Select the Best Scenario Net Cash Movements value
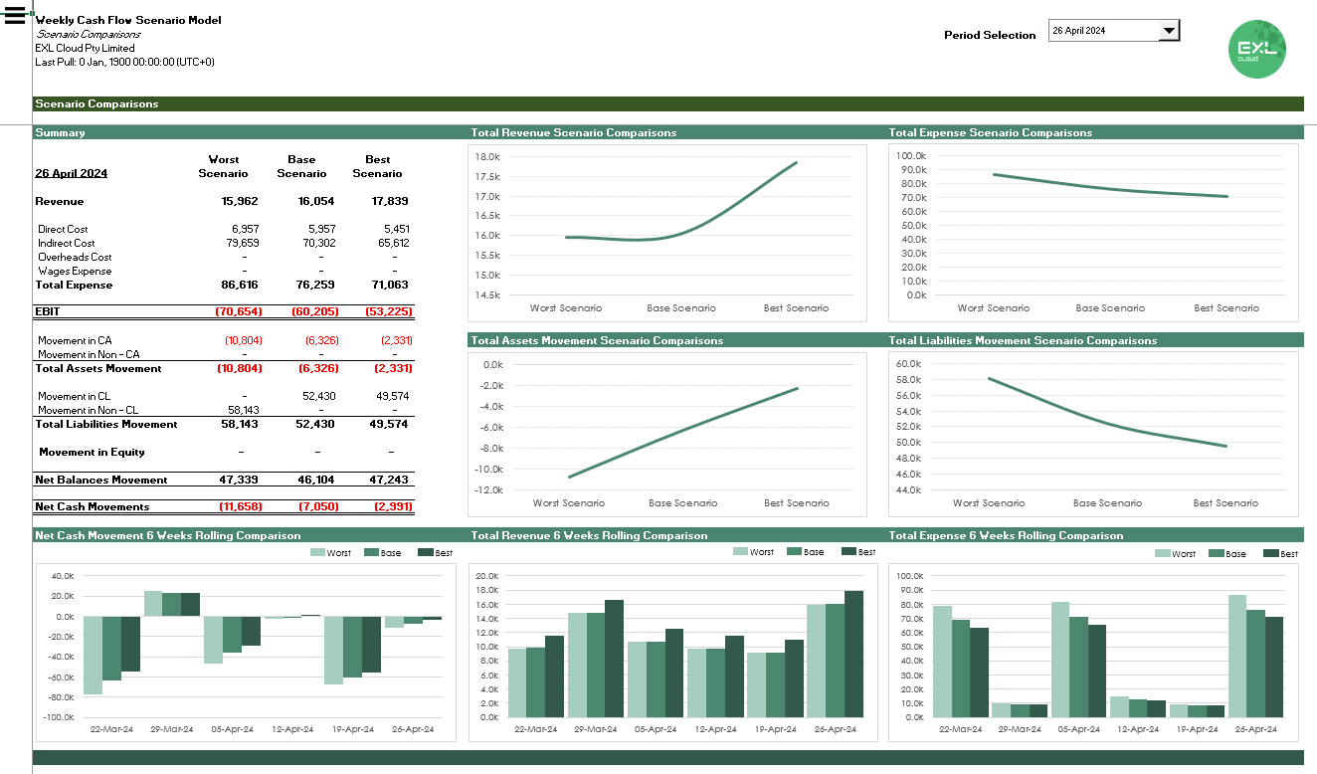1317x774 pixels. 393,506
